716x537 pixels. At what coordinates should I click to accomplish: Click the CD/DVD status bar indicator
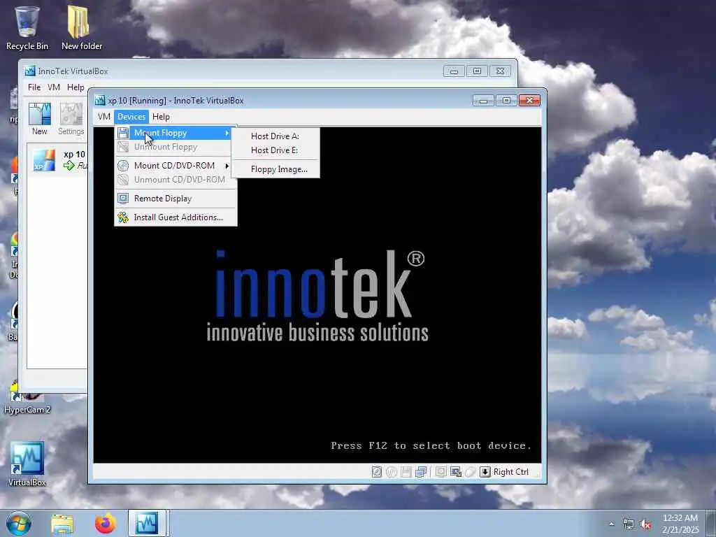click(x=392, y=472)
